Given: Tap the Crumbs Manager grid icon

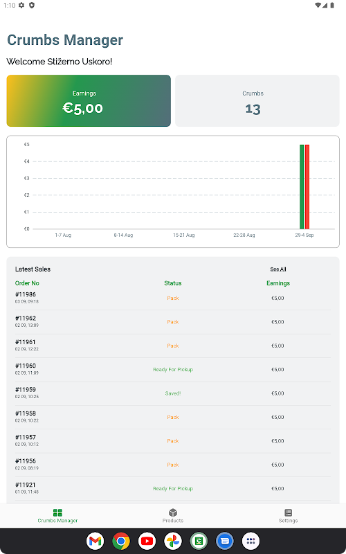Looking at the screenshot, I should [57, 512].
